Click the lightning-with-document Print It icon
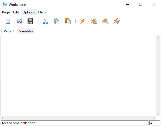 (94, 21)
